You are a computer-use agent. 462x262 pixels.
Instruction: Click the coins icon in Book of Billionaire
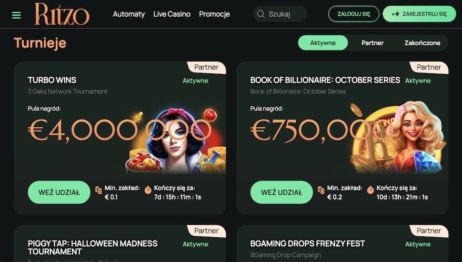(321, 190)
